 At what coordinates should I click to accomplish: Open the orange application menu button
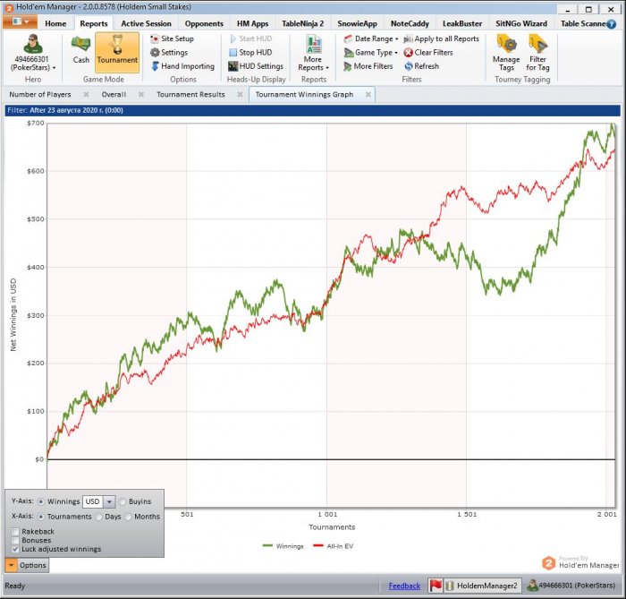[20, 21]
